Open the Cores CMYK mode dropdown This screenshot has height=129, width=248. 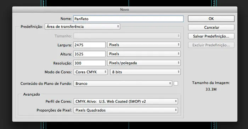point(90,72)
